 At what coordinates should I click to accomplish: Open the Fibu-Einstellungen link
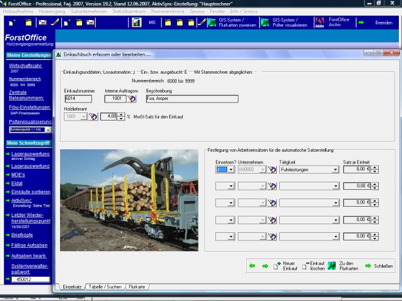pyautogui.click(x=29, y=107)
